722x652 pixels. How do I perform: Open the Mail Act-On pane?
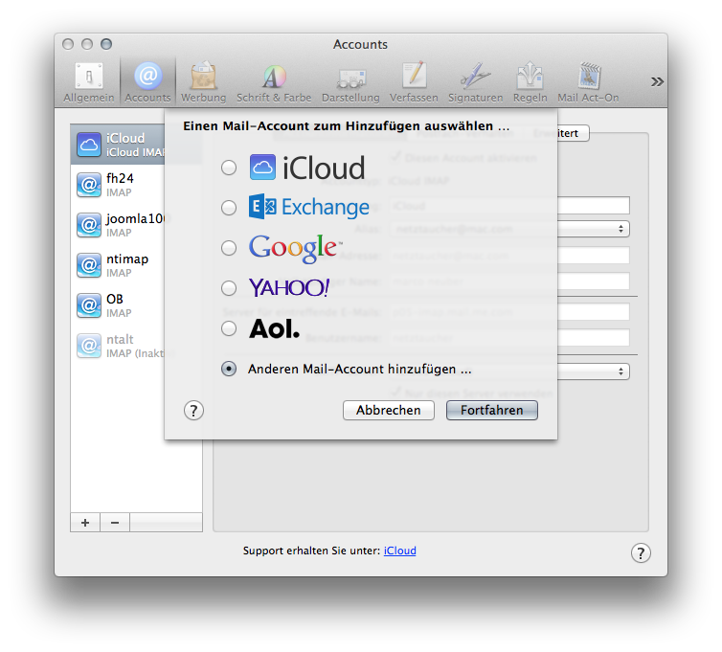[588, 82]
